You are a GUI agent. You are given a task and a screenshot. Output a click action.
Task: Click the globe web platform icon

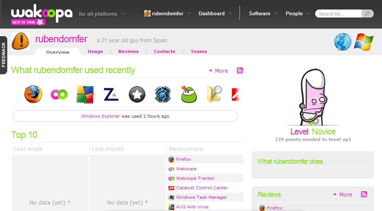coord(343,42)
